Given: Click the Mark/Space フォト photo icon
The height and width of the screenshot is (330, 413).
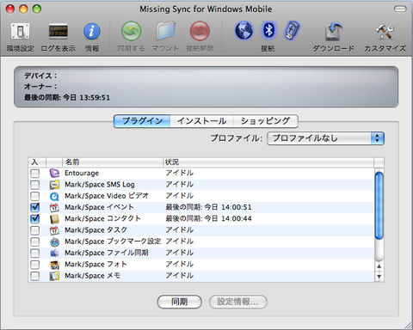Looking at the screenshot, I should (54, 265).
